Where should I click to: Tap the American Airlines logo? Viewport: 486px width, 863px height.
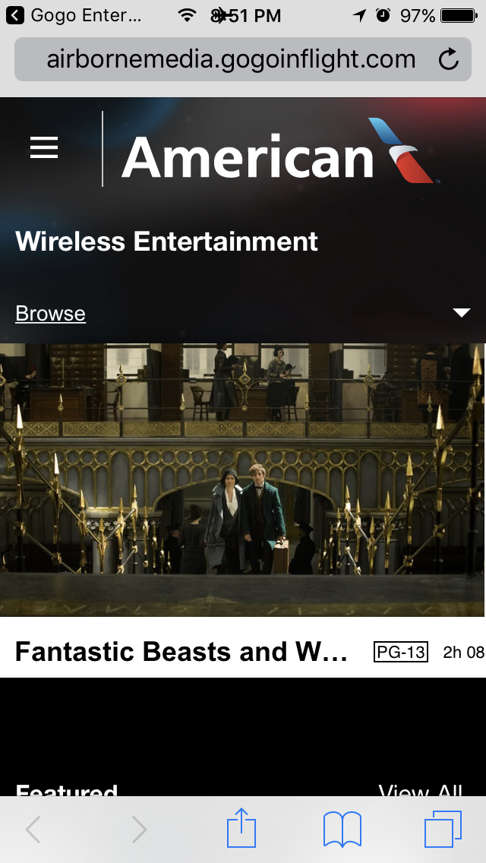281,151
